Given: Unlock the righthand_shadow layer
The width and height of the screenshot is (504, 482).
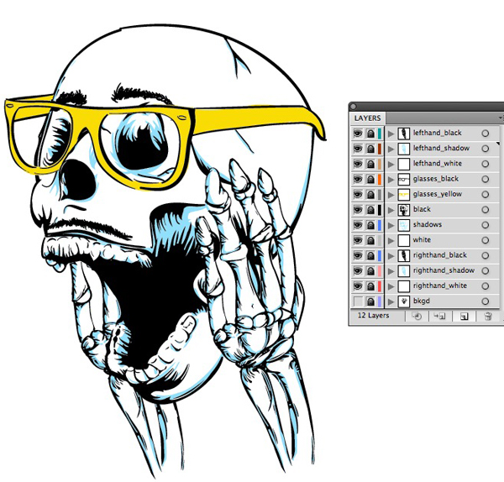Looking at the screenshot, I should pos(370,270).
